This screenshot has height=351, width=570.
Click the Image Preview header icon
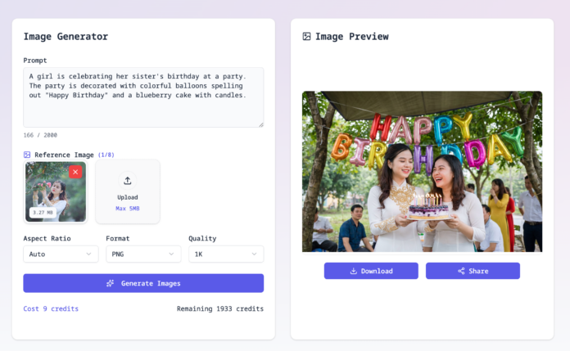pos(306,36)
